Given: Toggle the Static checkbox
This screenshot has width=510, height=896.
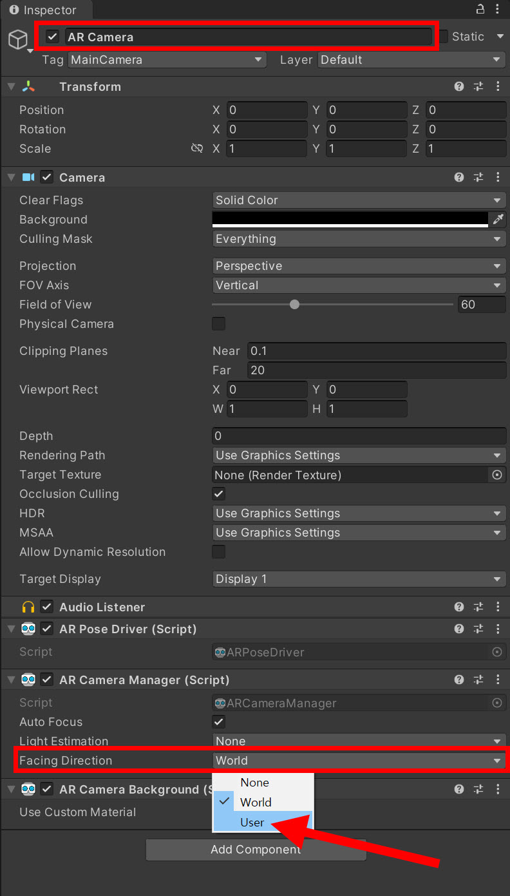Looking at the screenshot, I should pyautogui.click(x=443, y=37).
